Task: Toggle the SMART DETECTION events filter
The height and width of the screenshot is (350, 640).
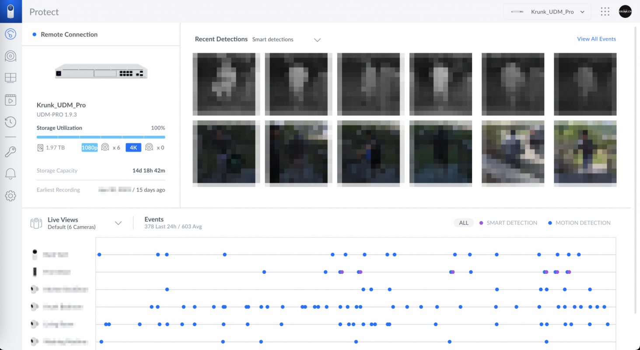Action: tap(508, 223)
